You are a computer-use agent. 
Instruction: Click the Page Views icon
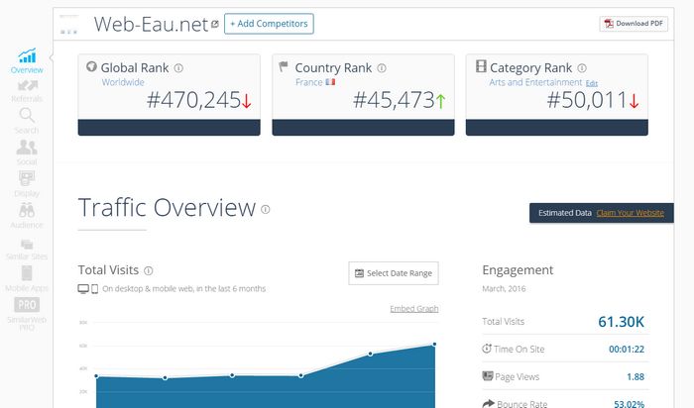point(488,376)
